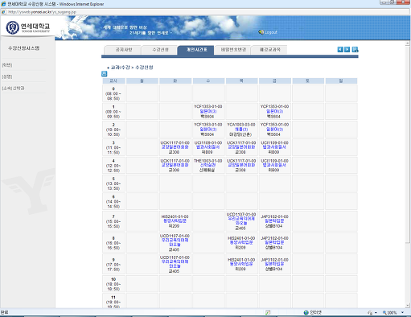Screen dimensions: 411x317
Task: Open Wednesday period 4 THE1003 신학실천 link
Action: (x=208, y=165)
